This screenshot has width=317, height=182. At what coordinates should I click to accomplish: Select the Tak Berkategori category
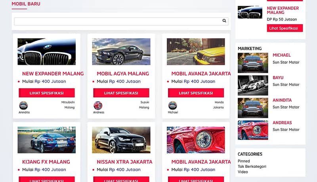click(x=252, y=167)
